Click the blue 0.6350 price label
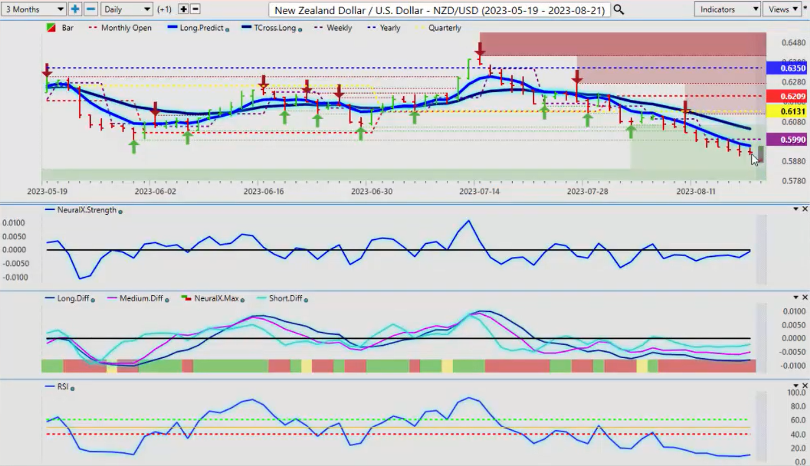Screen dimensions: 810x466 coord(786,68)
